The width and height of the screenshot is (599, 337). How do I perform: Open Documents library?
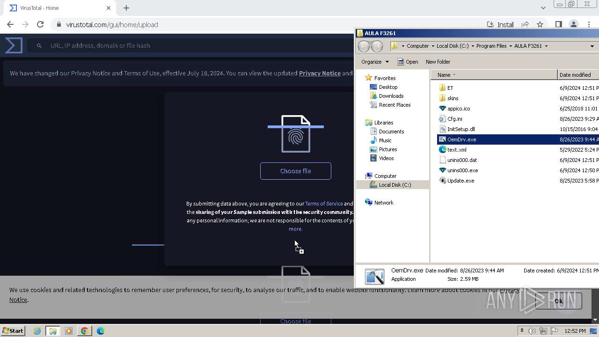387,132
